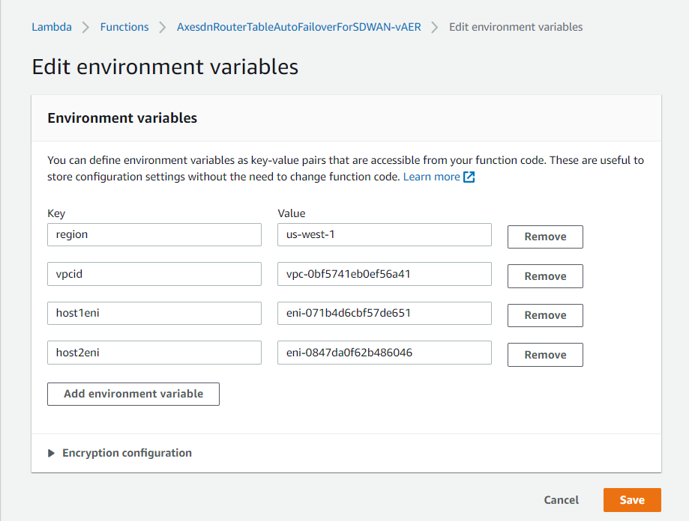Image resolution: width=689 pixels, height=521 pixels.
Task: Cancel editing environment variables
Action: (562, 500)
